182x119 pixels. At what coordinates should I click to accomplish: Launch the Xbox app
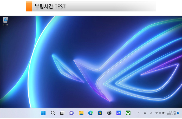[128, 113]
